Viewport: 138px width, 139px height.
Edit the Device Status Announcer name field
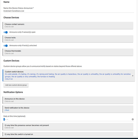click(69, 11)
